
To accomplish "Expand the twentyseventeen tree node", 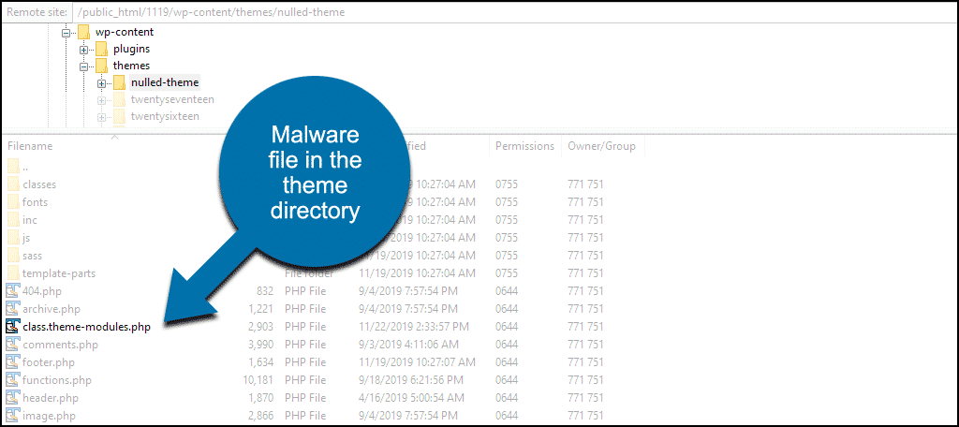I will pyautogui.click(x=101, y=99).
